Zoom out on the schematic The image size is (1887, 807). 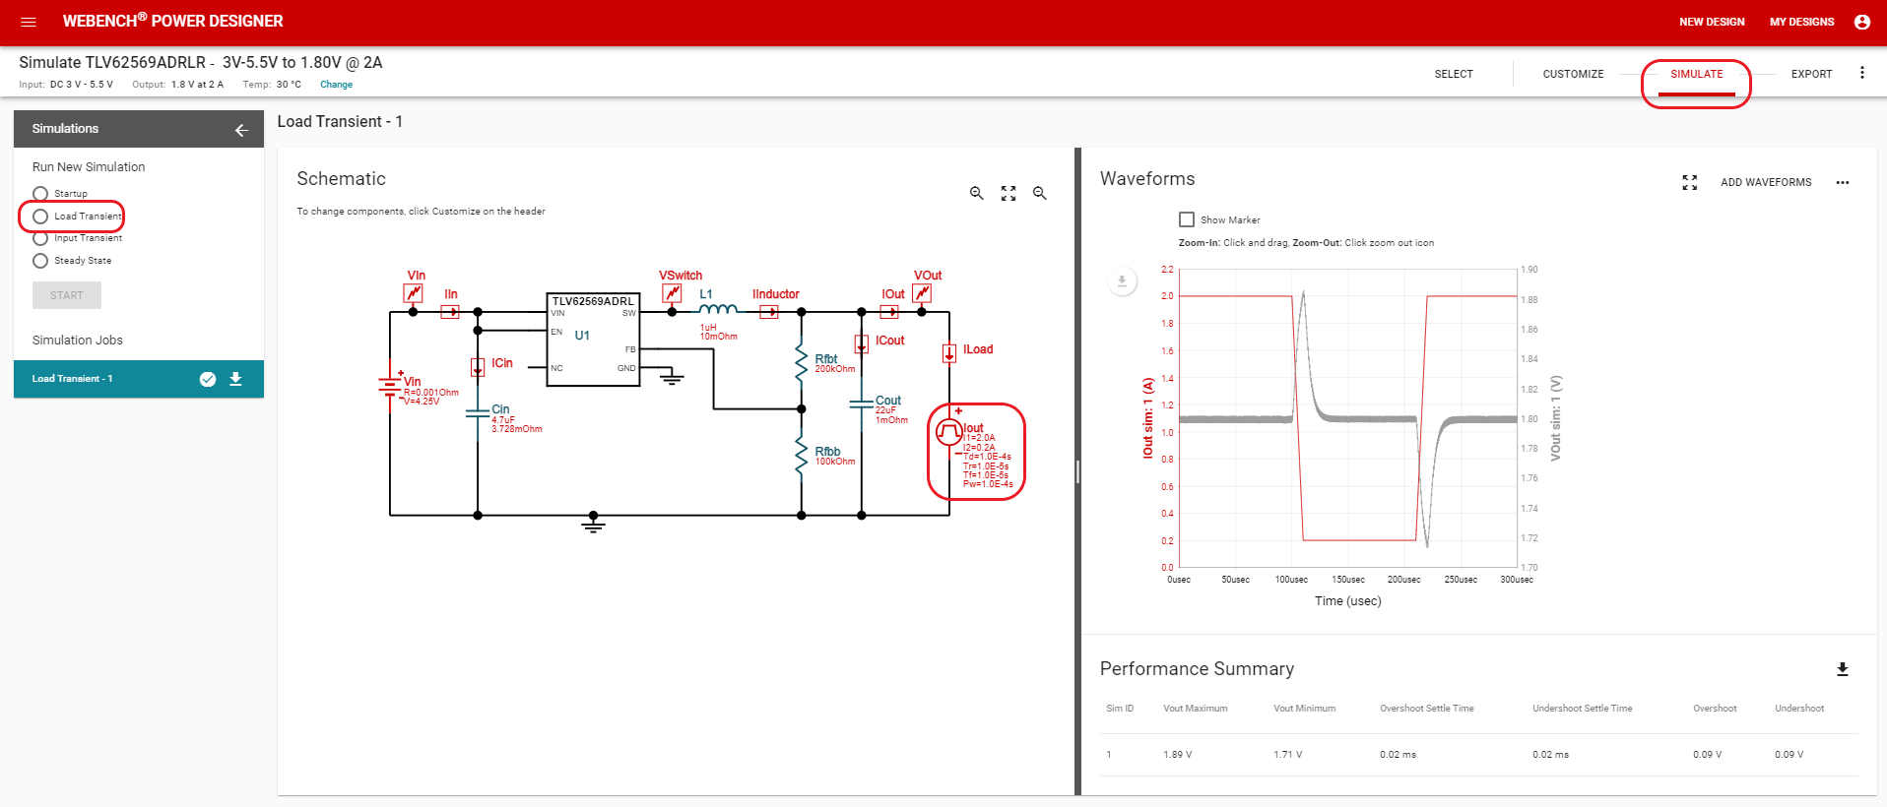coord(1039,193)
